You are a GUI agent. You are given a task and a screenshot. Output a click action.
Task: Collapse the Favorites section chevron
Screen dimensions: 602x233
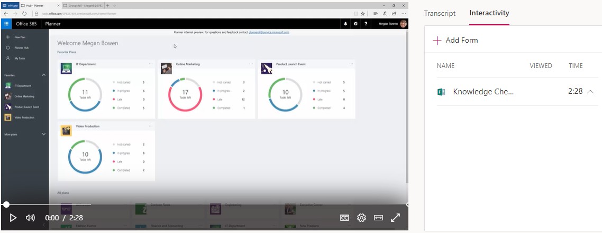[43, 75]
